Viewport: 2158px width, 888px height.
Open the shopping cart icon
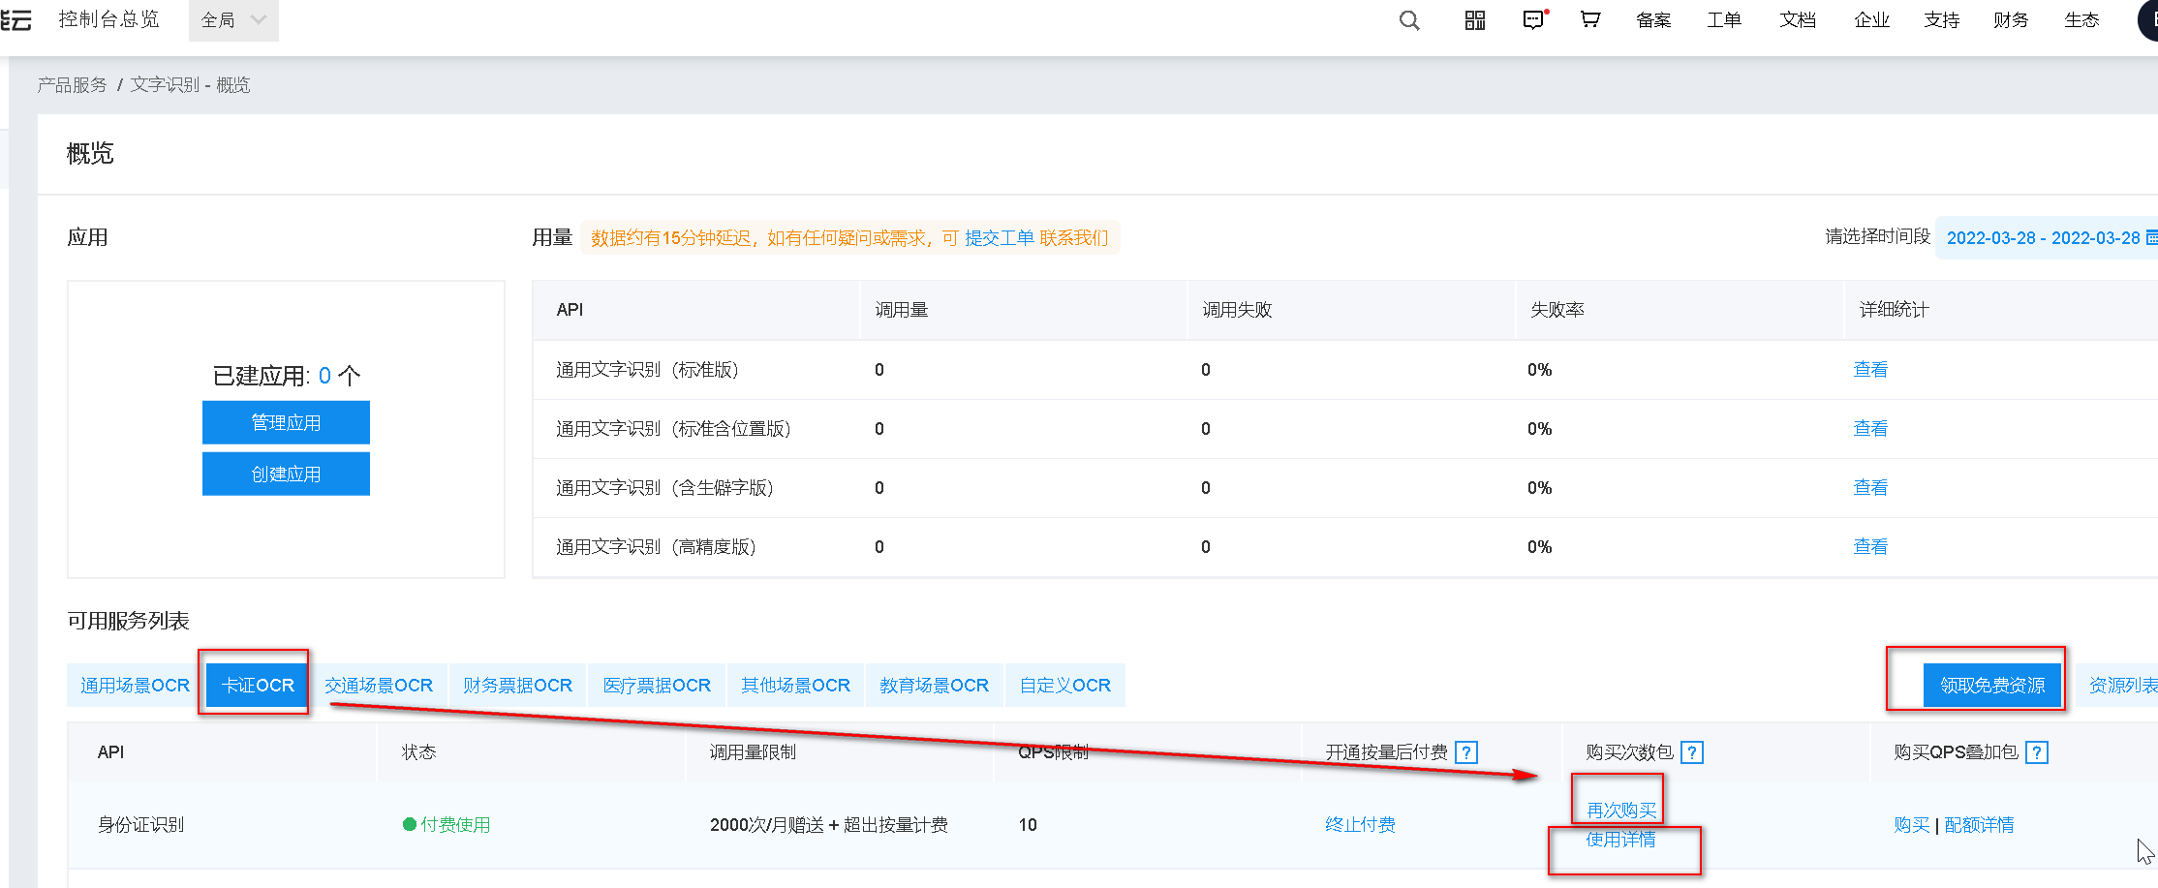coord(1590,19)
